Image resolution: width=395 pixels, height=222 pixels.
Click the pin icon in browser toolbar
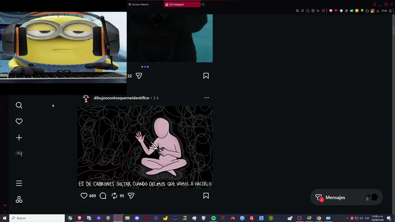[302, 11]
